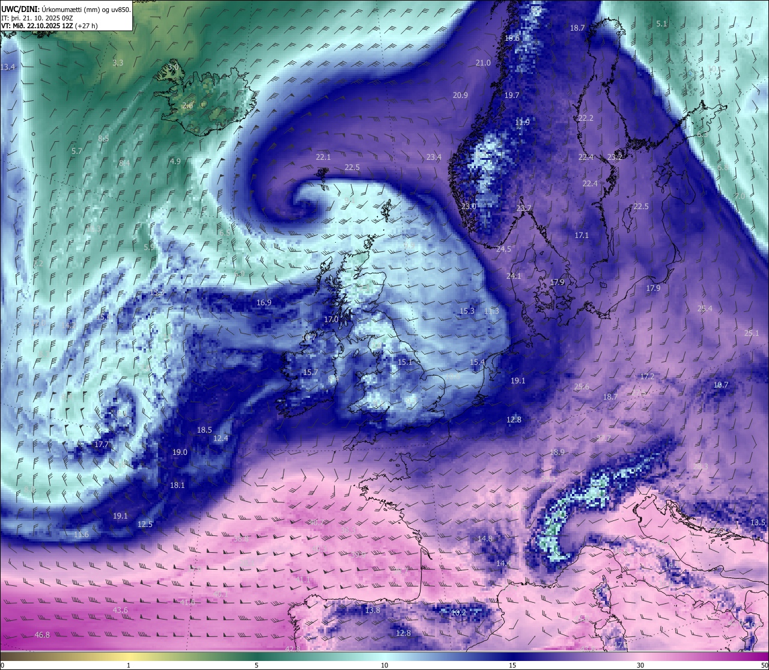
Task: Click the 23.4 value in the Norwegian Sea
Action: [434, 157]
